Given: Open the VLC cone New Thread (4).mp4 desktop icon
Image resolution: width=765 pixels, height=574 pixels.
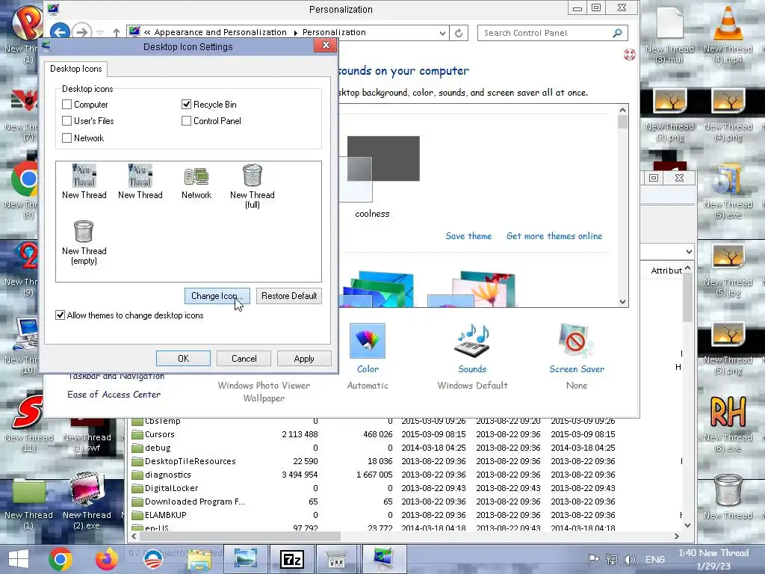Looking at the screenshot, I should click(x=728, y=34).
